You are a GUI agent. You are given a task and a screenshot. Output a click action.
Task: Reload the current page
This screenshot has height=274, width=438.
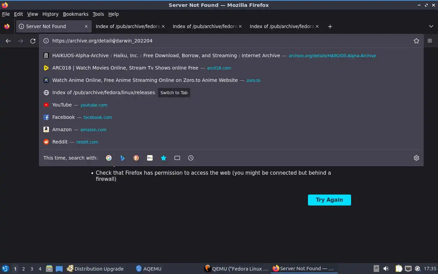coord(33,41)
